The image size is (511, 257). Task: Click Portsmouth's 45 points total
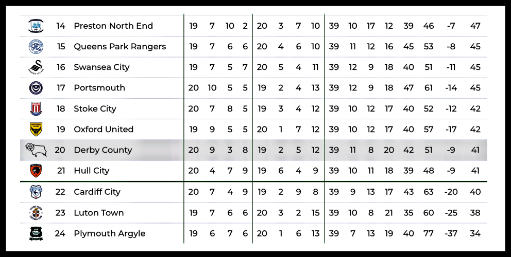(475, 88)
